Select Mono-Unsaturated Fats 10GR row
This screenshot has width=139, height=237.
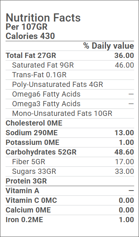click(x=70, y=114)
